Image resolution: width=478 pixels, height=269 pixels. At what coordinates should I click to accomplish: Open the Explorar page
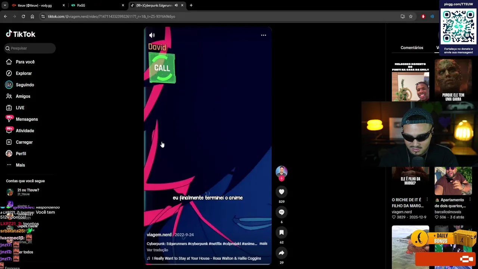(24, 74)
